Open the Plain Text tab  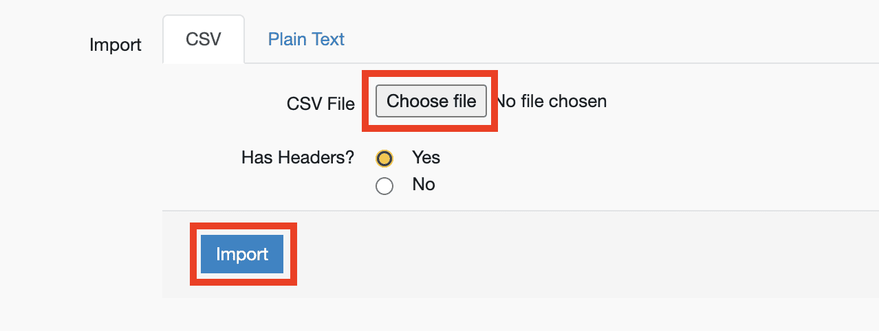point(306,39)
